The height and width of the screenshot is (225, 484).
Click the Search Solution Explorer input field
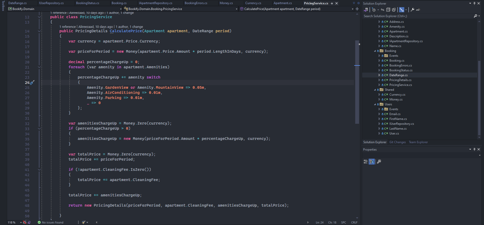tap(418, 16)
